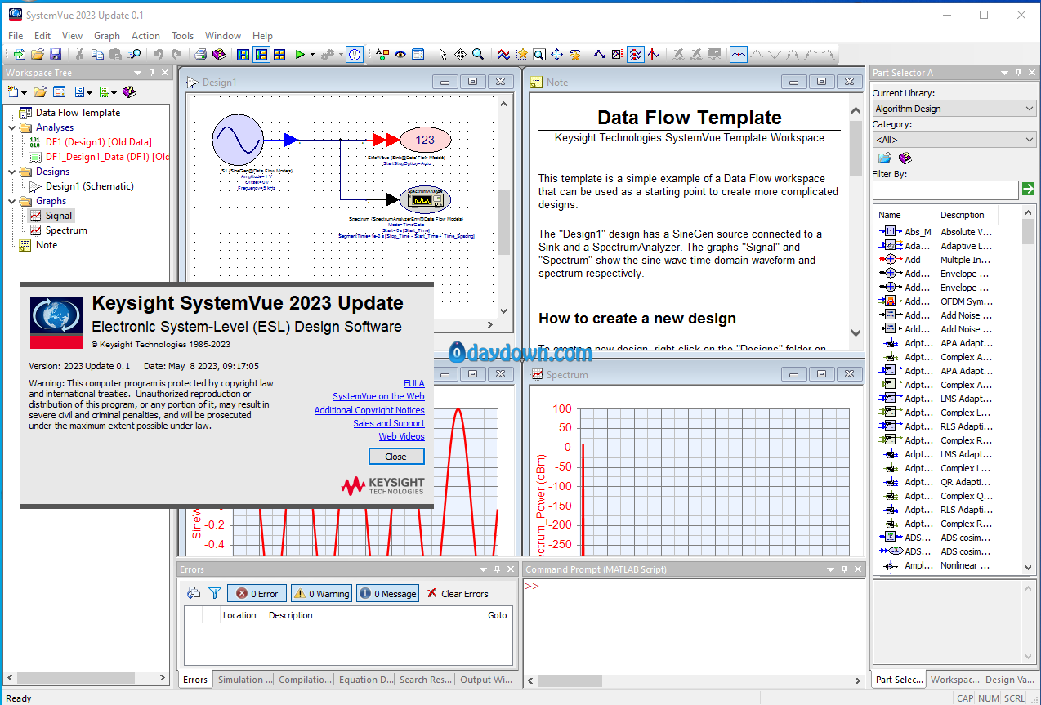Toggle the 0 Warning filter button
This screenshot has height=705, width=1041.
(322, 594)
